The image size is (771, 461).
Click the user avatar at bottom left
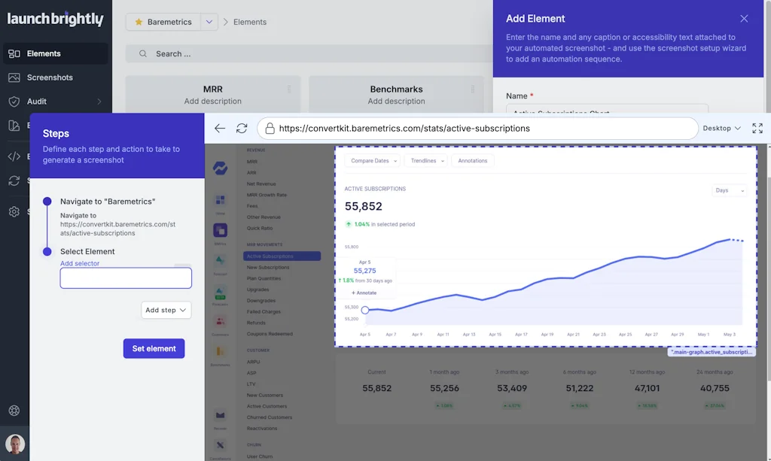tap(14, 444)
